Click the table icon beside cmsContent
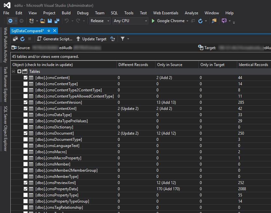Screen dimensions: 271x213 [31, 78]
